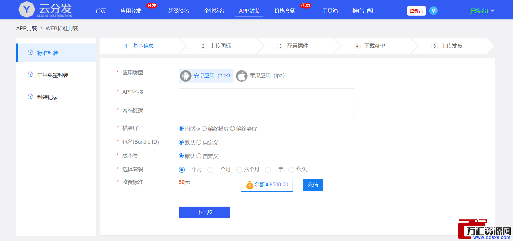Click the cube icon beside 封装记录
Screen dimensions: 513x241
point(30,97)
